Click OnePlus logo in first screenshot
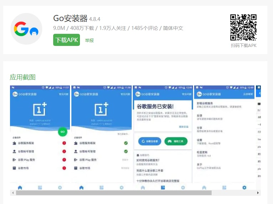 tap(40, 109)
